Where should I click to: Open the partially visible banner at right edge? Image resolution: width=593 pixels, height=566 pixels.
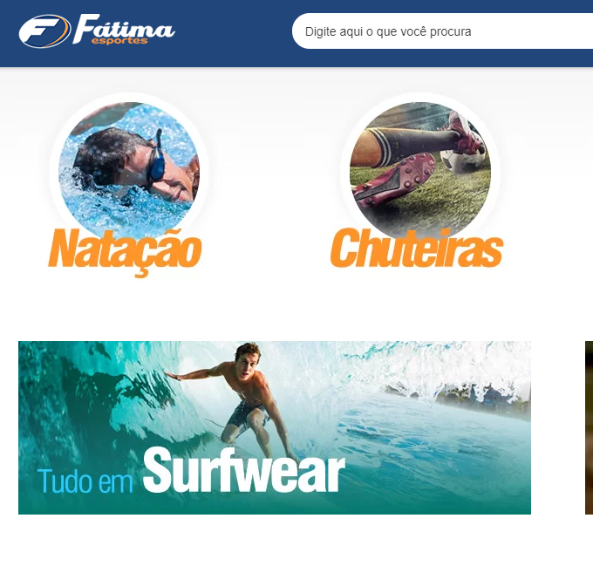click(589, 427)
